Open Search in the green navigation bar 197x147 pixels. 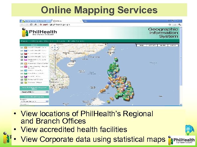pyautogui.click(x=61, y=41)
